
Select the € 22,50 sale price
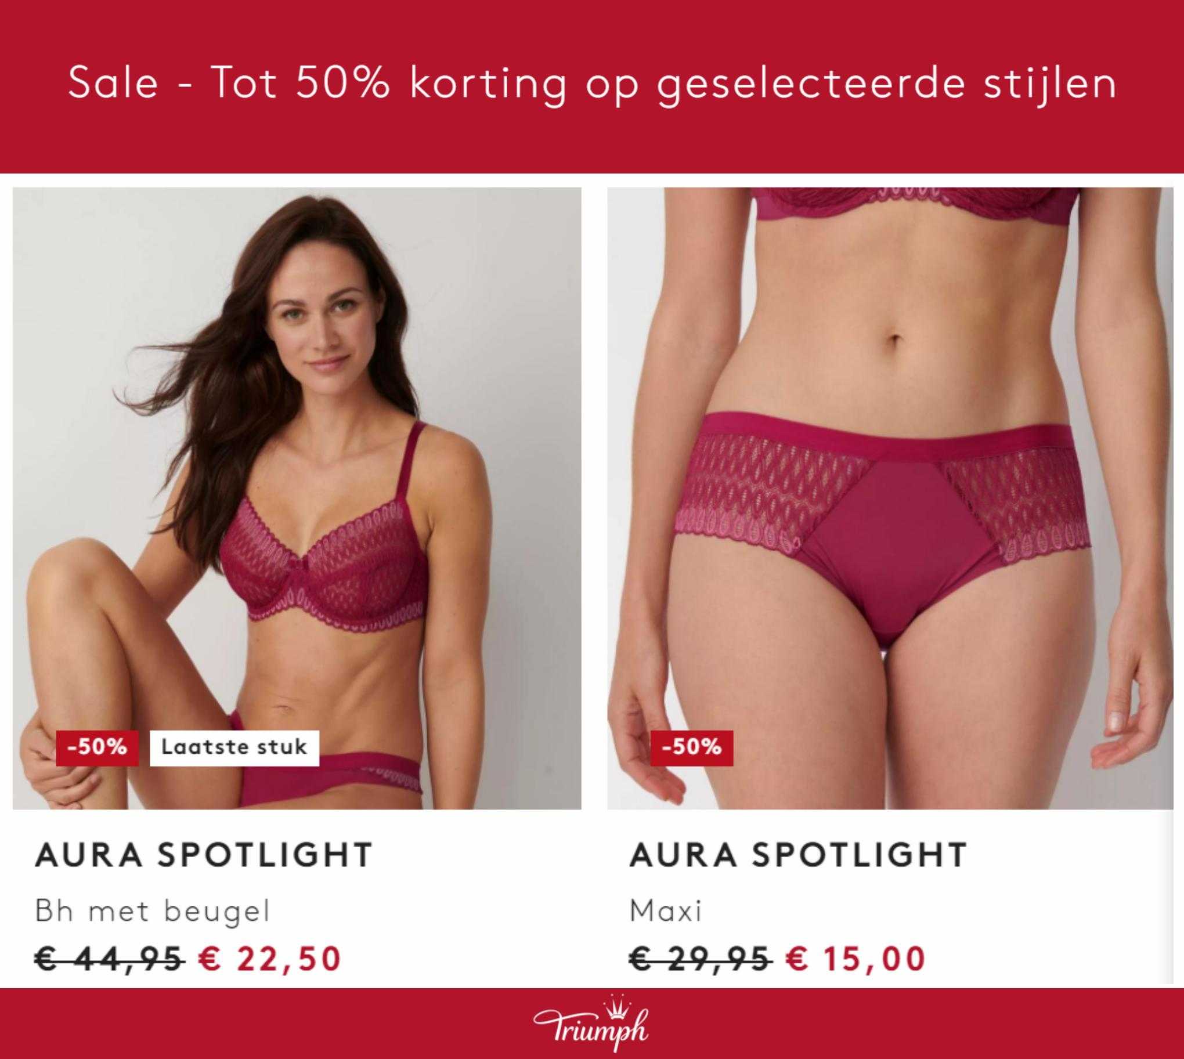tap(269, 959)
